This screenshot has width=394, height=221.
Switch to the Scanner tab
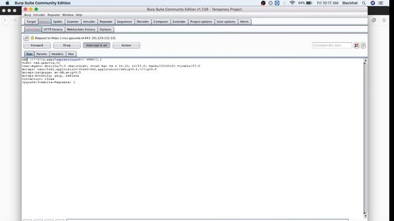coord(73,21)
